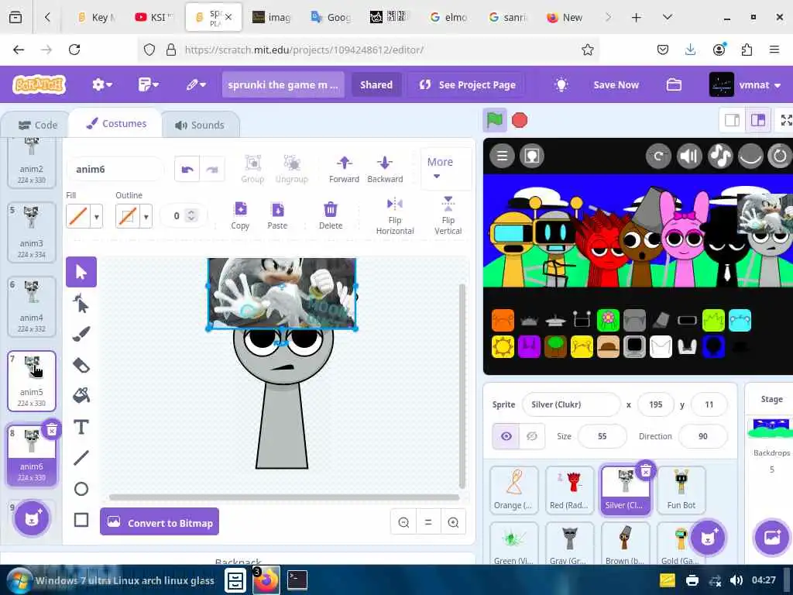The width and height of the screenshot is (793, 595).
Task: Click Save Now
Action: pos(616,84)
